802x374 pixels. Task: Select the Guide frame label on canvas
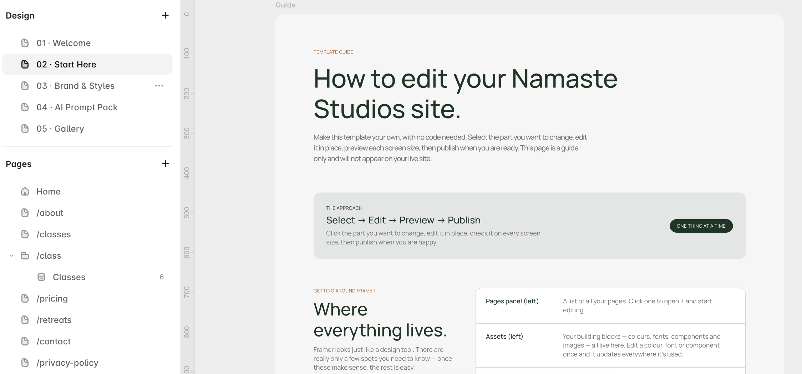click(x=285, y=5)
